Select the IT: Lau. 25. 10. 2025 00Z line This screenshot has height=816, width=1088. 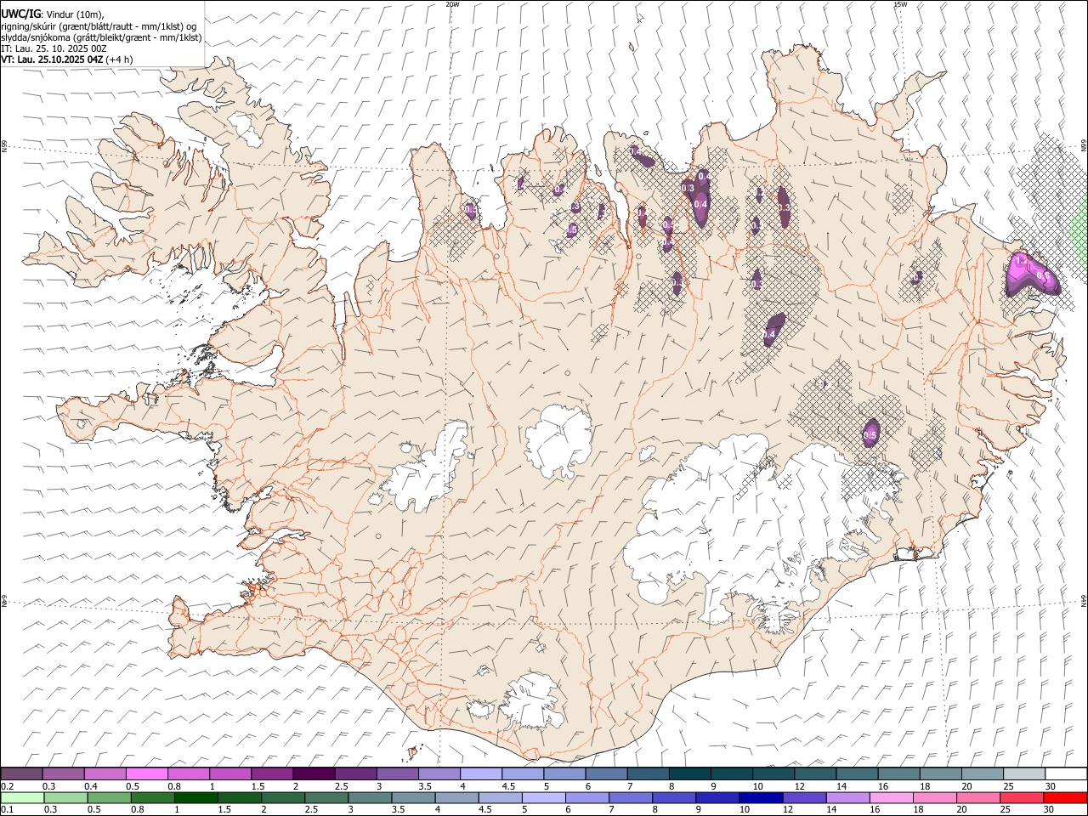(x=54, y=48)
